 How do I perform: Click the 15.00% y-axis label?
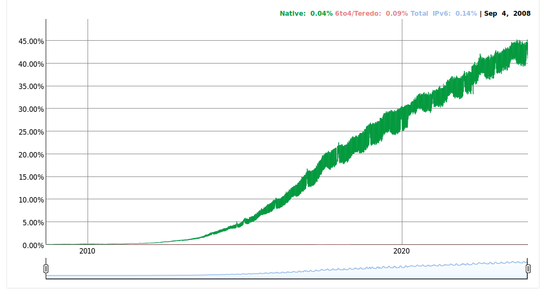(31, 177)
